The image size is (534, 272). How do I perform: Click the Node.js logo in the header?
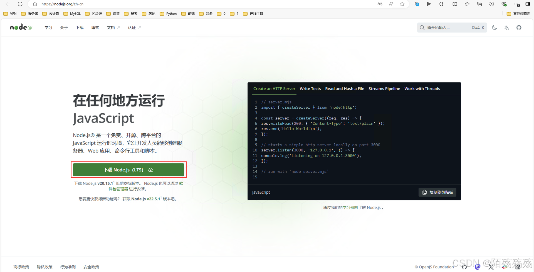point(21,27)
